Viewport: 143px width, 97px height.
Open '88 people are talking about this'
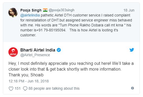click(54, 88)
